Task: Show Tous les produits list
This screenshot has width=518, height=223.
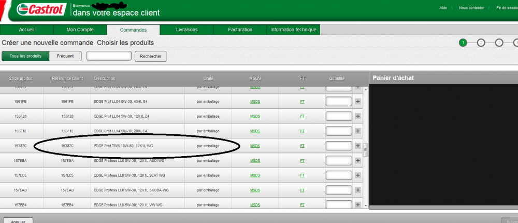Action: [x=25, y=56]
